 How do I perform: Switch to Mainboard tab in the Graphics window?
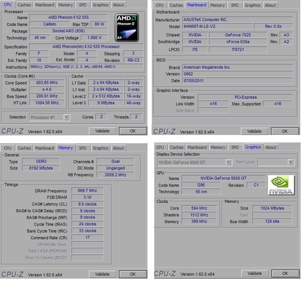[x=197, y=147]
